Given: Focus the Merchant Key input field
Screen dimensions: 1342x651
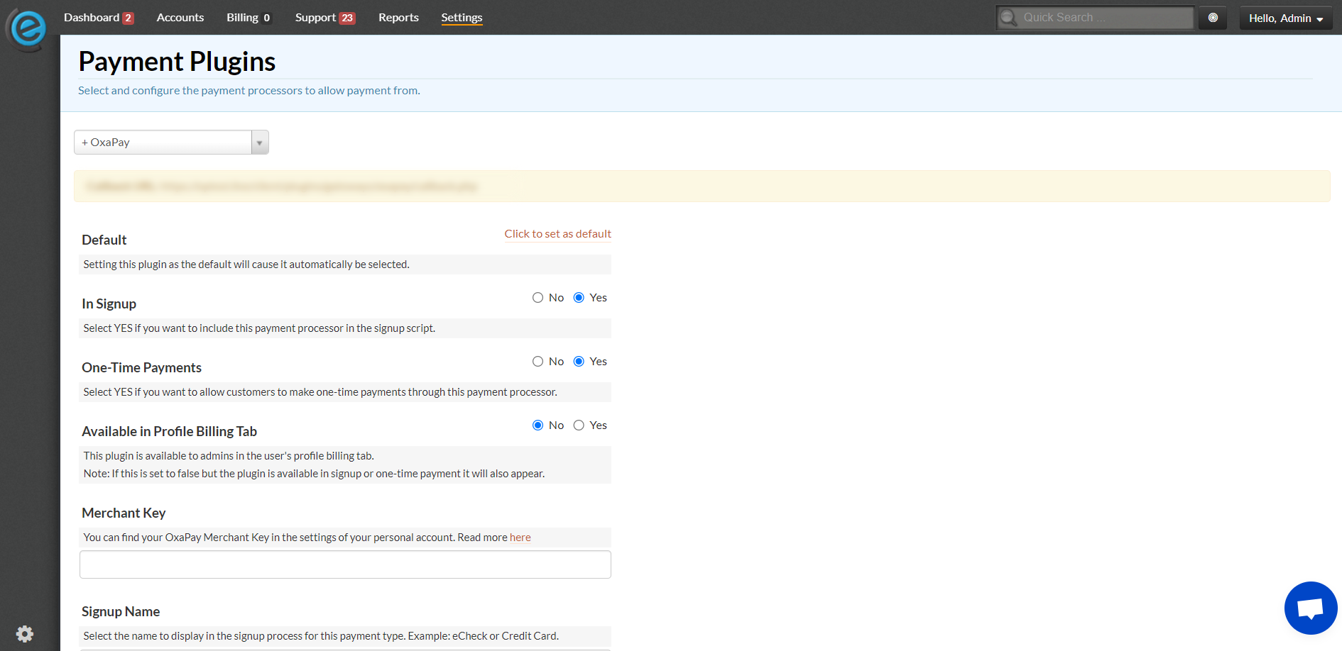Looking at the screenshot, I should pos(345,564).
